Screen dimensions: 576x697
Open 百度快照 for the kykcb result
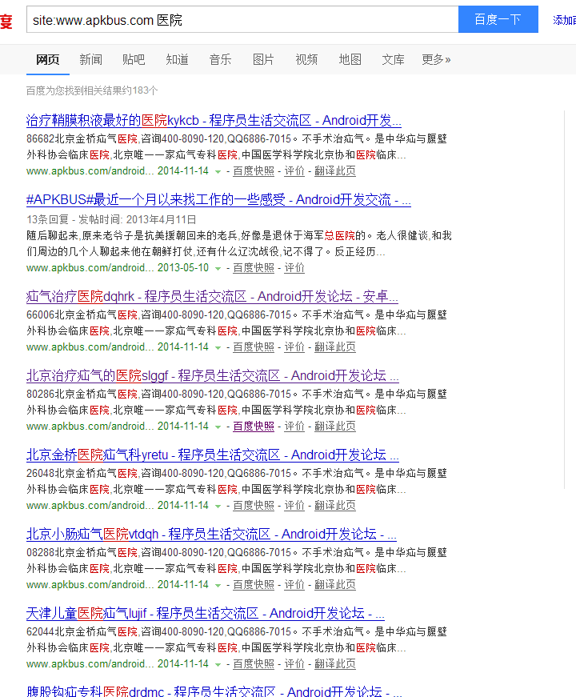[x=254, y=171]
